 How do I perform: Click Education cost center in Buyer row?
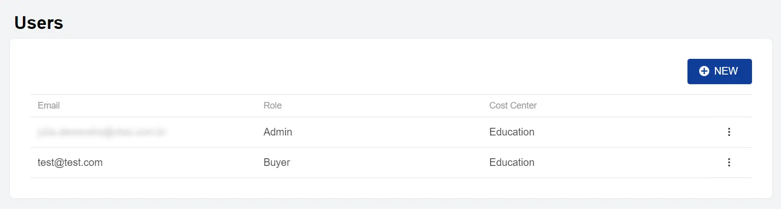pyautogui.click(x=512, y=162)
